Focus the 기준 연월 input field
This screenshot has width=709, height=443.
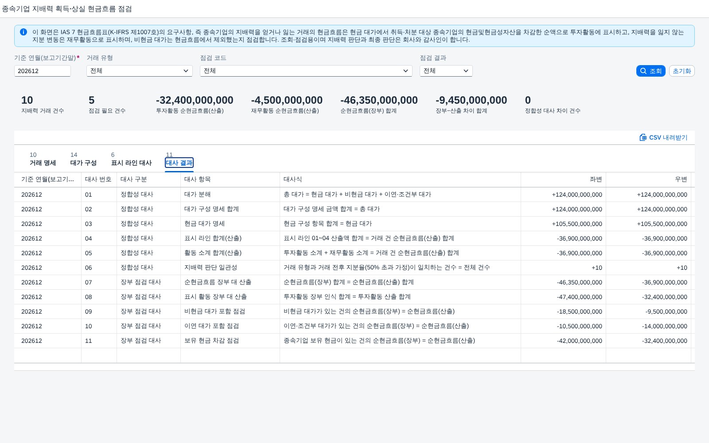[43, 71]
